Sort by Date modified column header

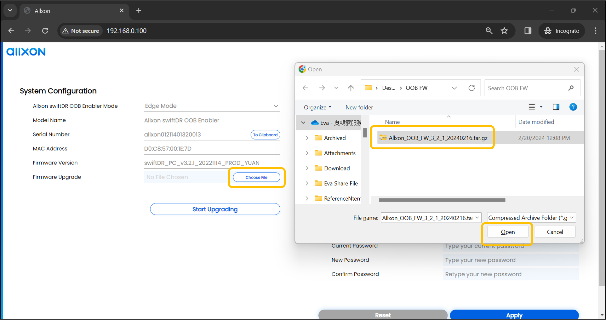pos(536,122)
